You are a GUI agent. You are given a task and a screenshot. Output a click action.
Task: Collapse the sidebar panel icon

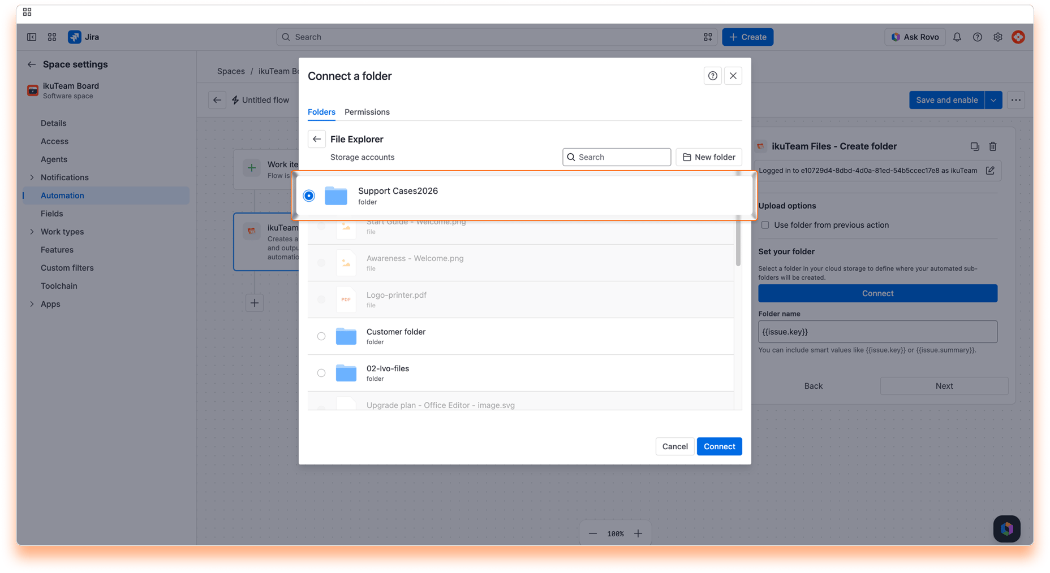click(32, 37)
